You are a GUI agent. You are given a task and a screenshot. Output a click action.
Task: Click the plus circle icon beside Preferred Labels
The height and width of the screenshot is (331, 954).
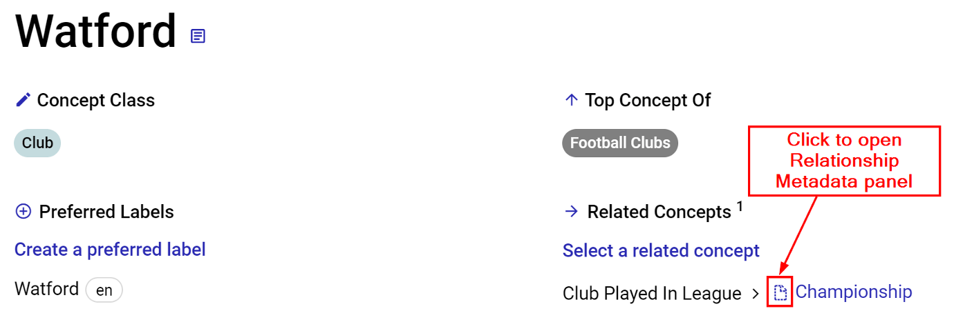pyautogui.click(x=23, y=212)
